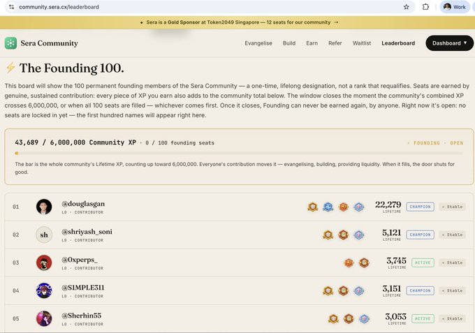Click rank number 01

pyautogui.click(x=16, y=207)
